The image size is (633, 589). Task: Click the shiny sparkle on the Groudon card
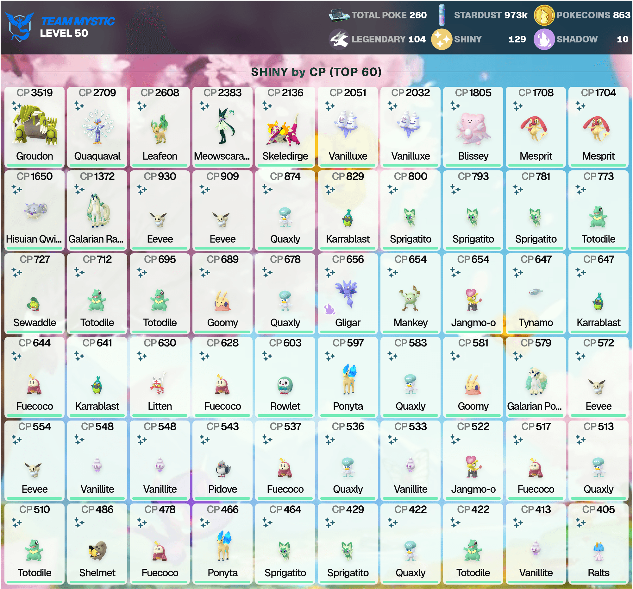pyautogui.click(x=16, y=106)
